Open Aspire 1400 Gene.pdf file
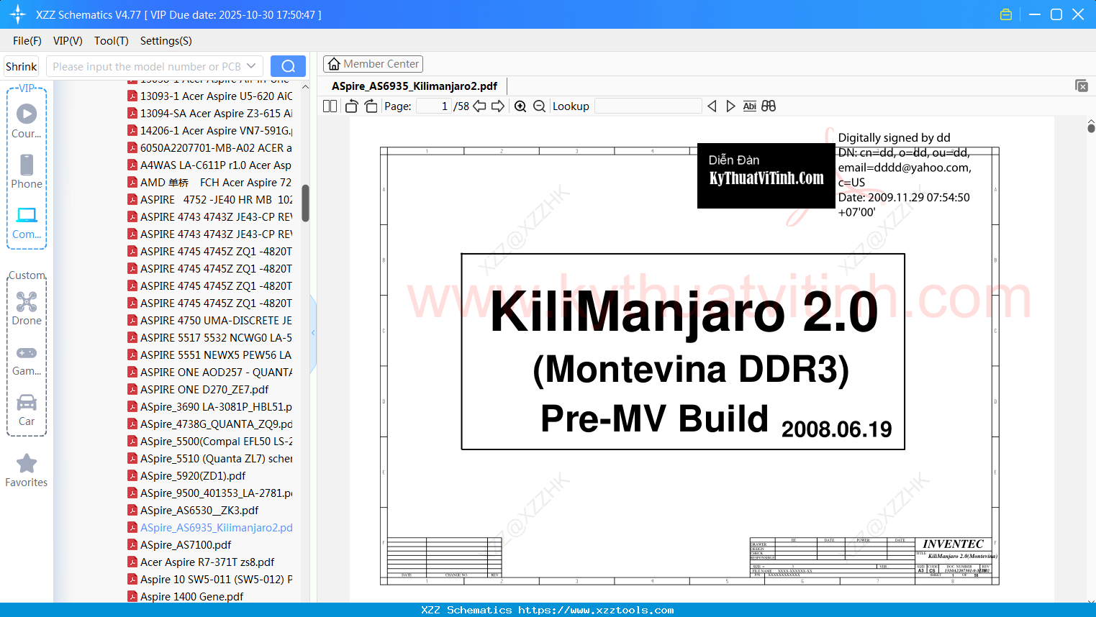 [186, 596]
